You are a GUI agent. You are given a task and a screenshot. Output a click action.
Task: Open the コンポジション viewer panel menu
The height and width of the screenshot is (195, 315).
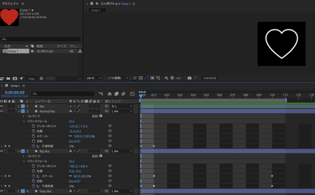(x=134, y=4)
